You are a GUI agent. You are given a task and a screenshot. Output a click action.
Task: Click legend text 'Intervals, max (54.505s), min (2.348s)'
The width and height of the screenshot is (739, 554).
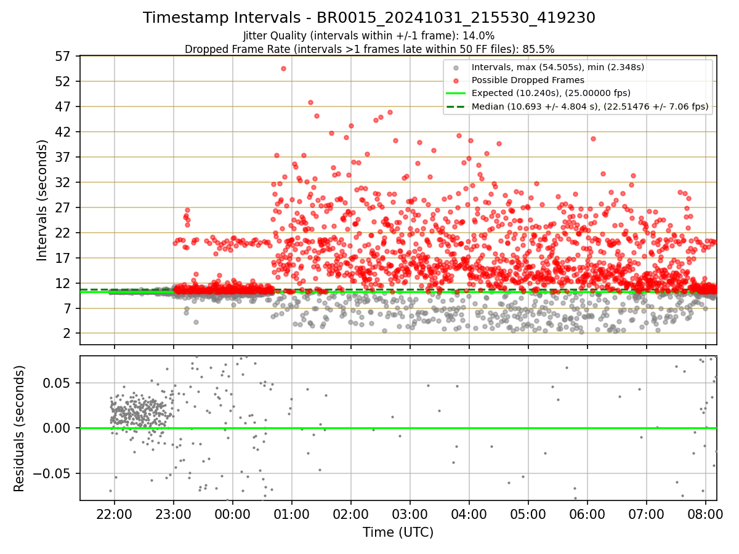(x=558, y=67)
